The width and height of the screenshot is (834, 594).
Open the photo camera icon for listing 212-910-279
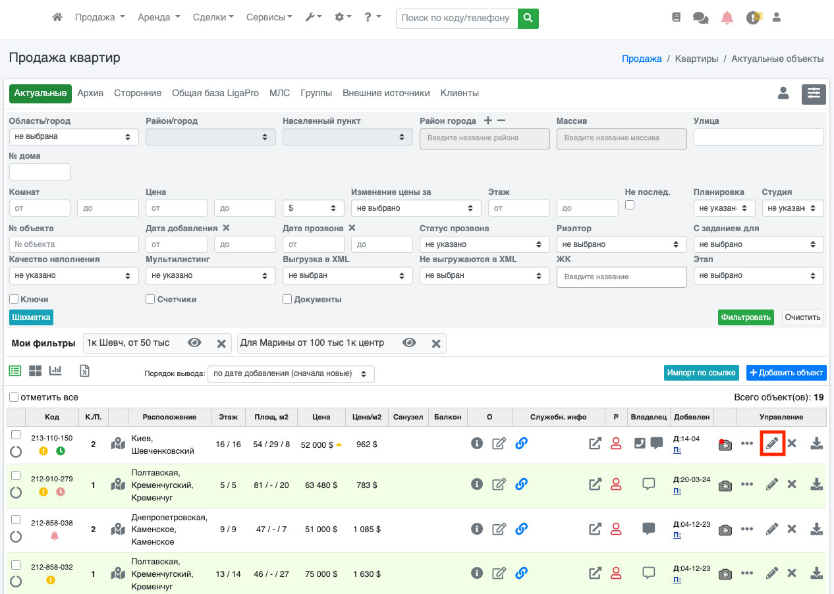point(725,485)
